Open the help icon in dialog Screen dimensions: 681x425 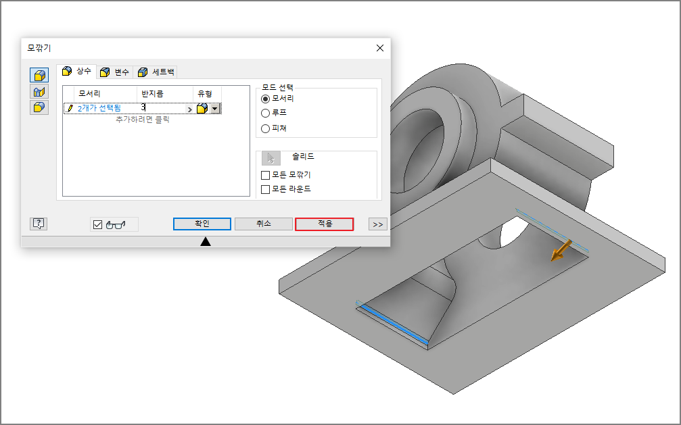pos(39,224)
